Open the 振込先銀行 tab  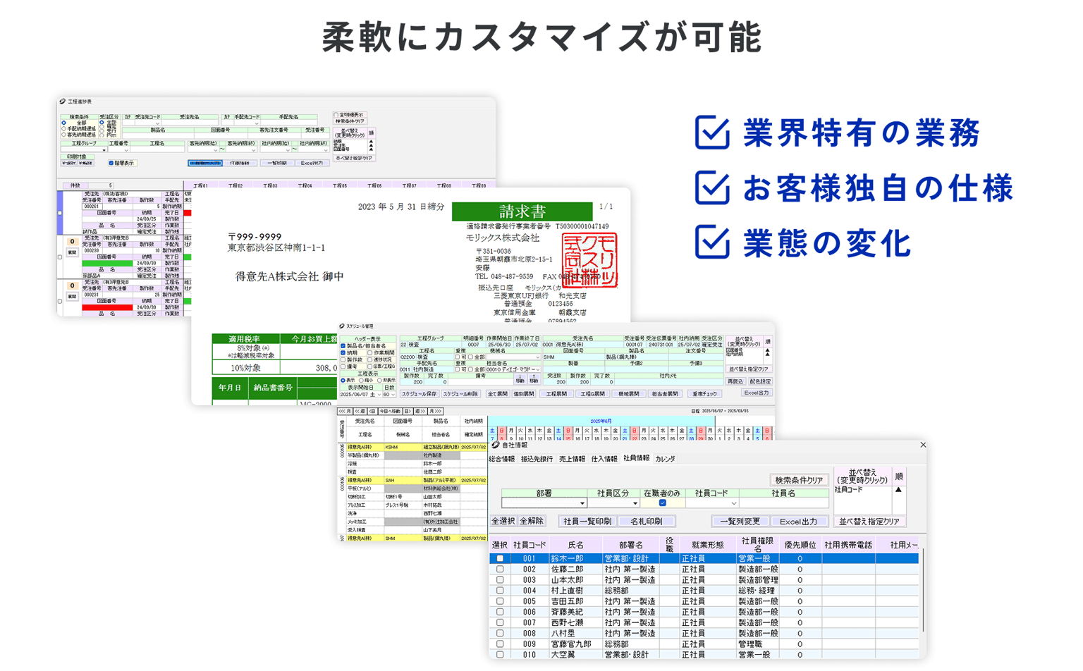(537, 459)
